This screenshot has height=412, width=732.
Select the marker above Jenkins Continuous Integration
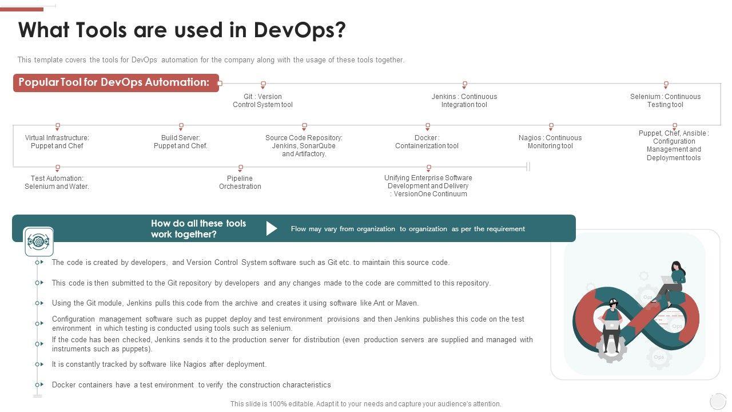click(x=464, y=85)
